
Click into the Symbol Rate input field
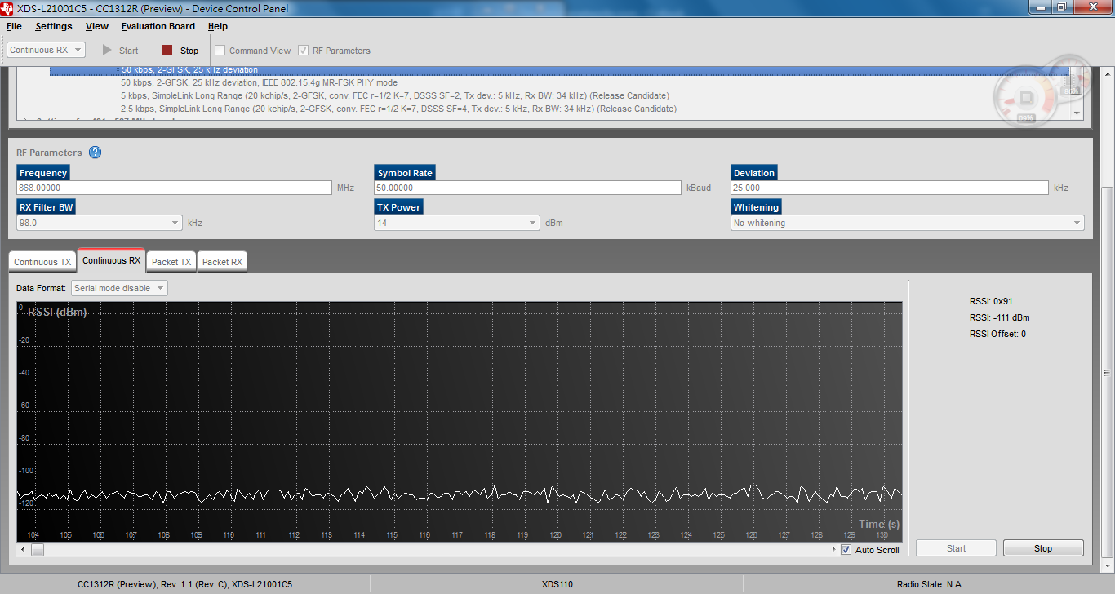pos(527,188)
